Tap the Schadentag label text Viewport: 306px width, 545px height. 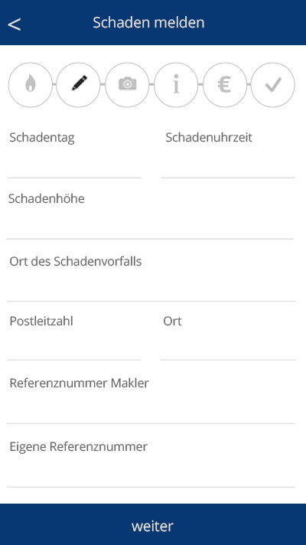coord(42,138)
